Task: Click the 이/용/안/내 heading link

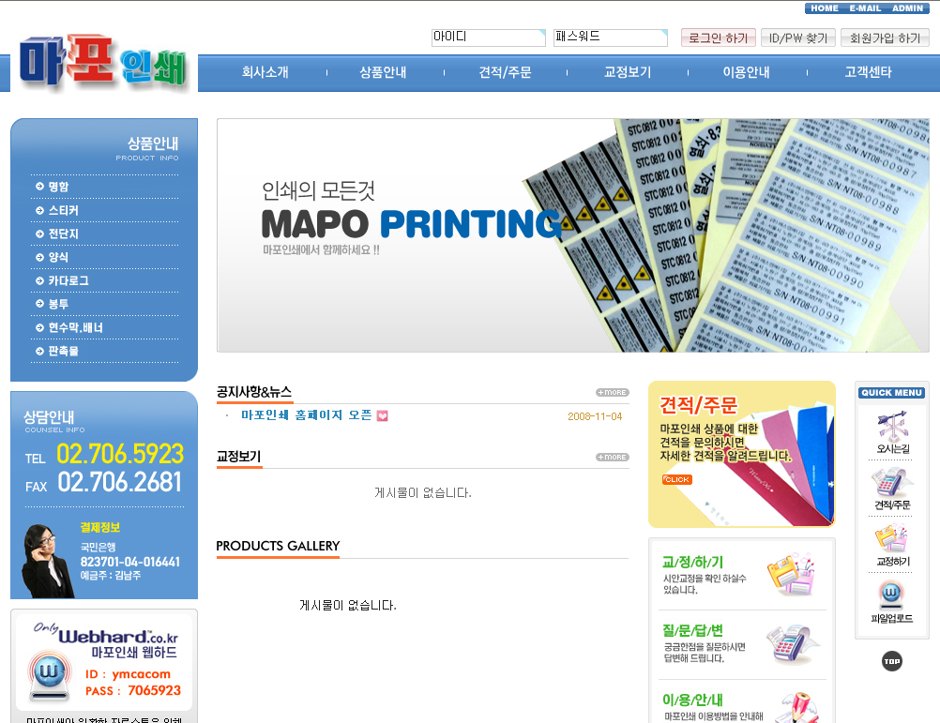Action: 693,700
